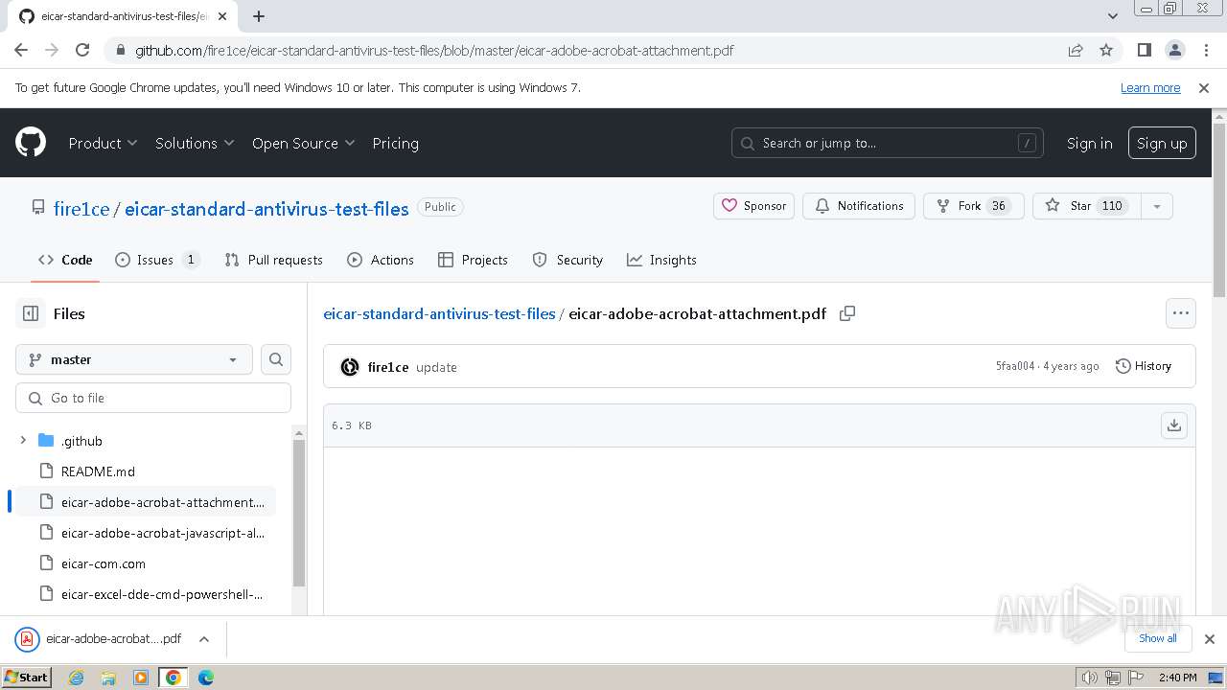Click Chrome icon in taskbar
Image resolution: width=1227 pixels, height=690 pixels.
coord(174,678)
